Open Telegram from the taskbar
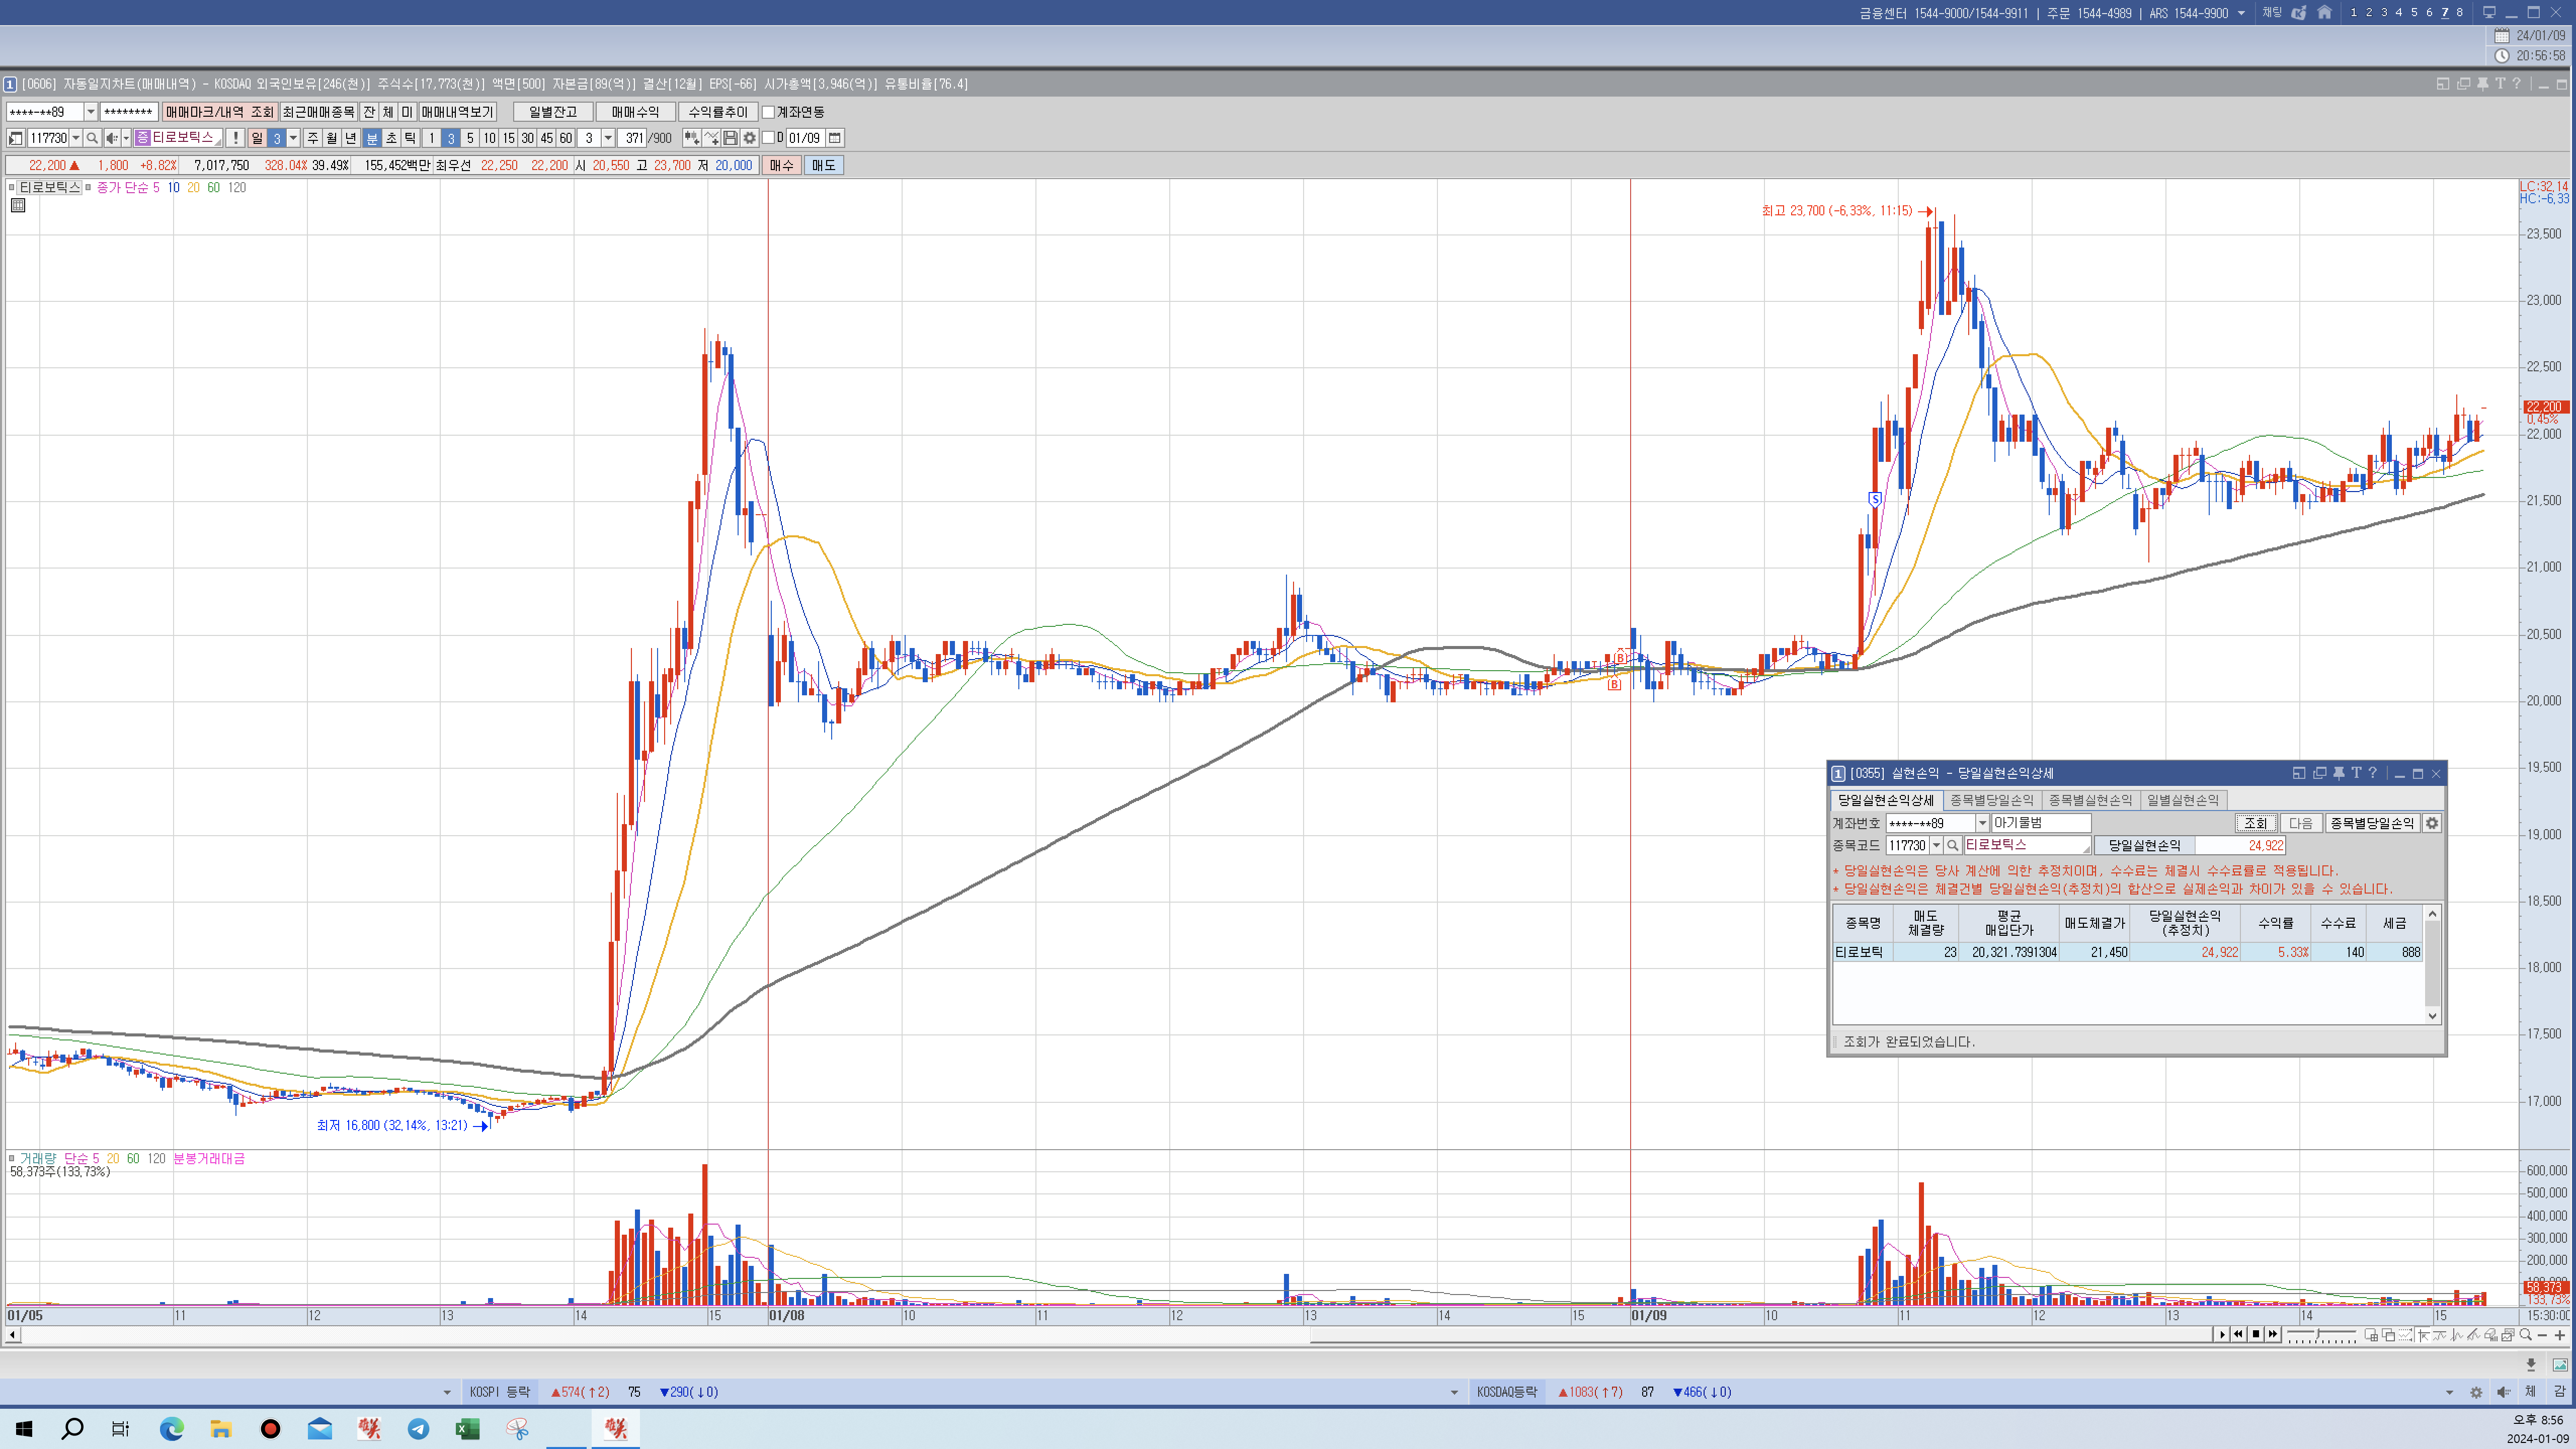 click(x=418, y=1428)
